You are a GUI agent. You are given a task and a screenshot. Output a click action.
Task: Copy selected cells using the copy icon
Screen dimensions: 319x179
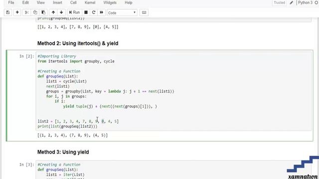click(35, 12)
